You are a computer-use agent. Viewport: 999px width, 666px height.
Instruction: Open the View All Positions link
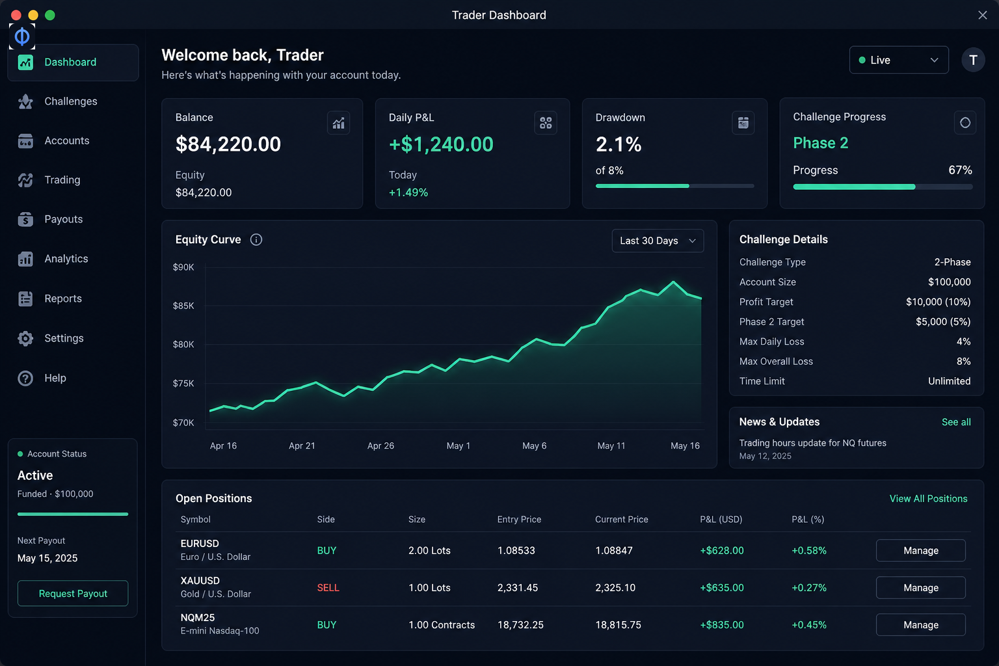coord(928,499)
